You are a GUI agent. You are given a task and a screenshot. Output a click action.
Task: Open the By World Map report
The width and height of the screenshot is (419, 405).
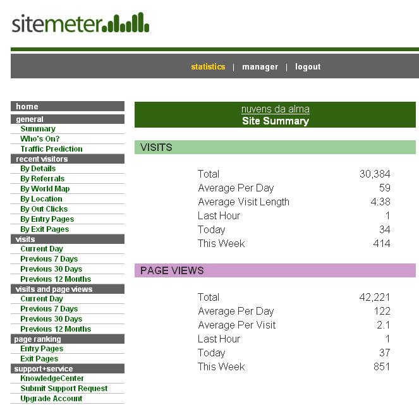45,189
